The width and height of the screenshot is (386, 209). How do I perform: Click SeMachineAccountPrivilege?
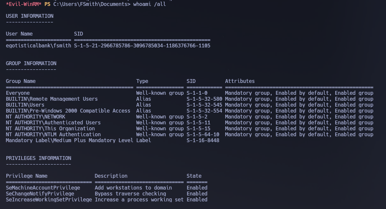43,187
